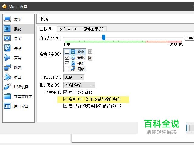This screenshot has width=194, height=145.
Task: Switch to the 主板(M) tab
Action: click(46, 29)
